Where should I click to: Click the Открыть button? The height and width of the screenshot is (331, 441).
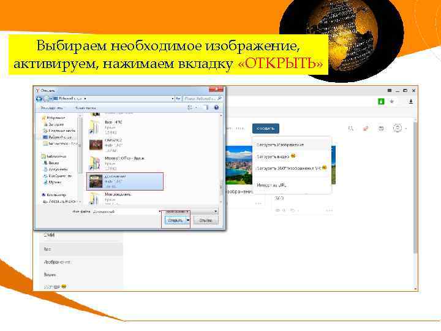tap(175, 221)
